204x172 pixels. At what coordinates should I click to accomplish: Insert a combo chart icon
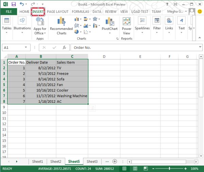tap(95, 25)
